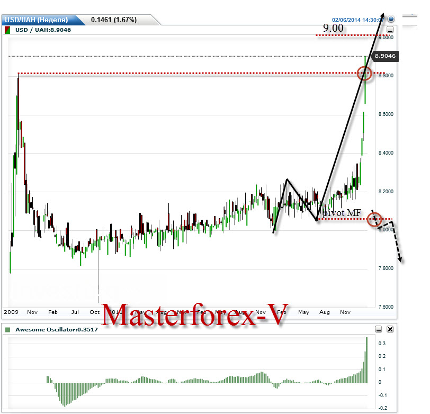Screen dimensions: 430x414
Task: Collapse the USD/UAH price chart panel
Action: click(390, 29)
